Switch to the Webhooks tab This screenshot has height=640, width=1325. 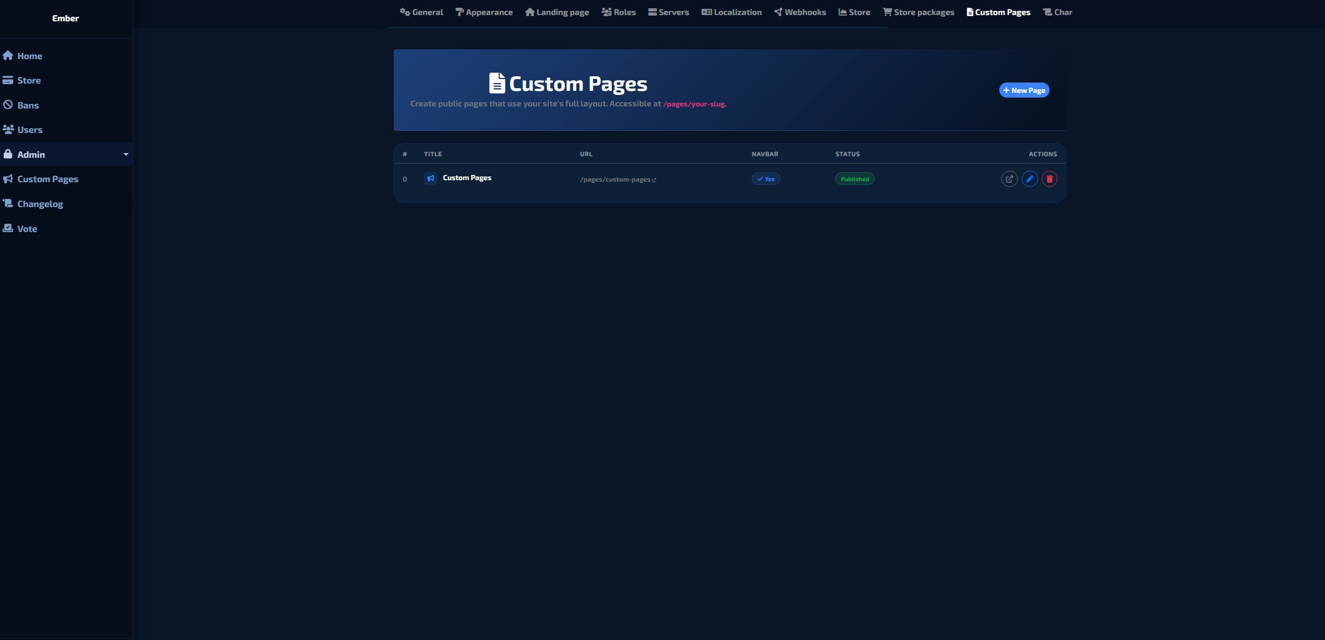tap(800, 12)
